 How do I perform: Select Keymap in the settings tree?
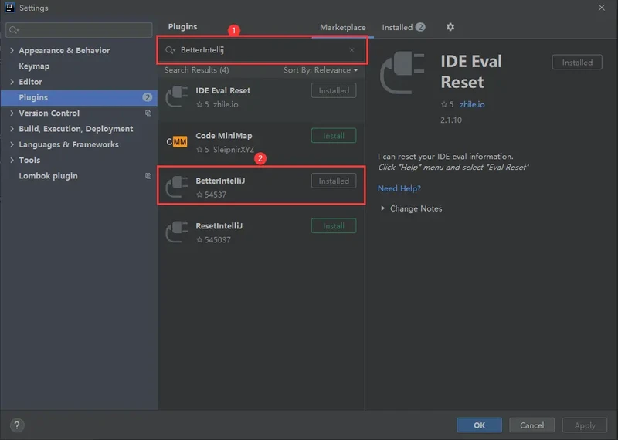34,66
